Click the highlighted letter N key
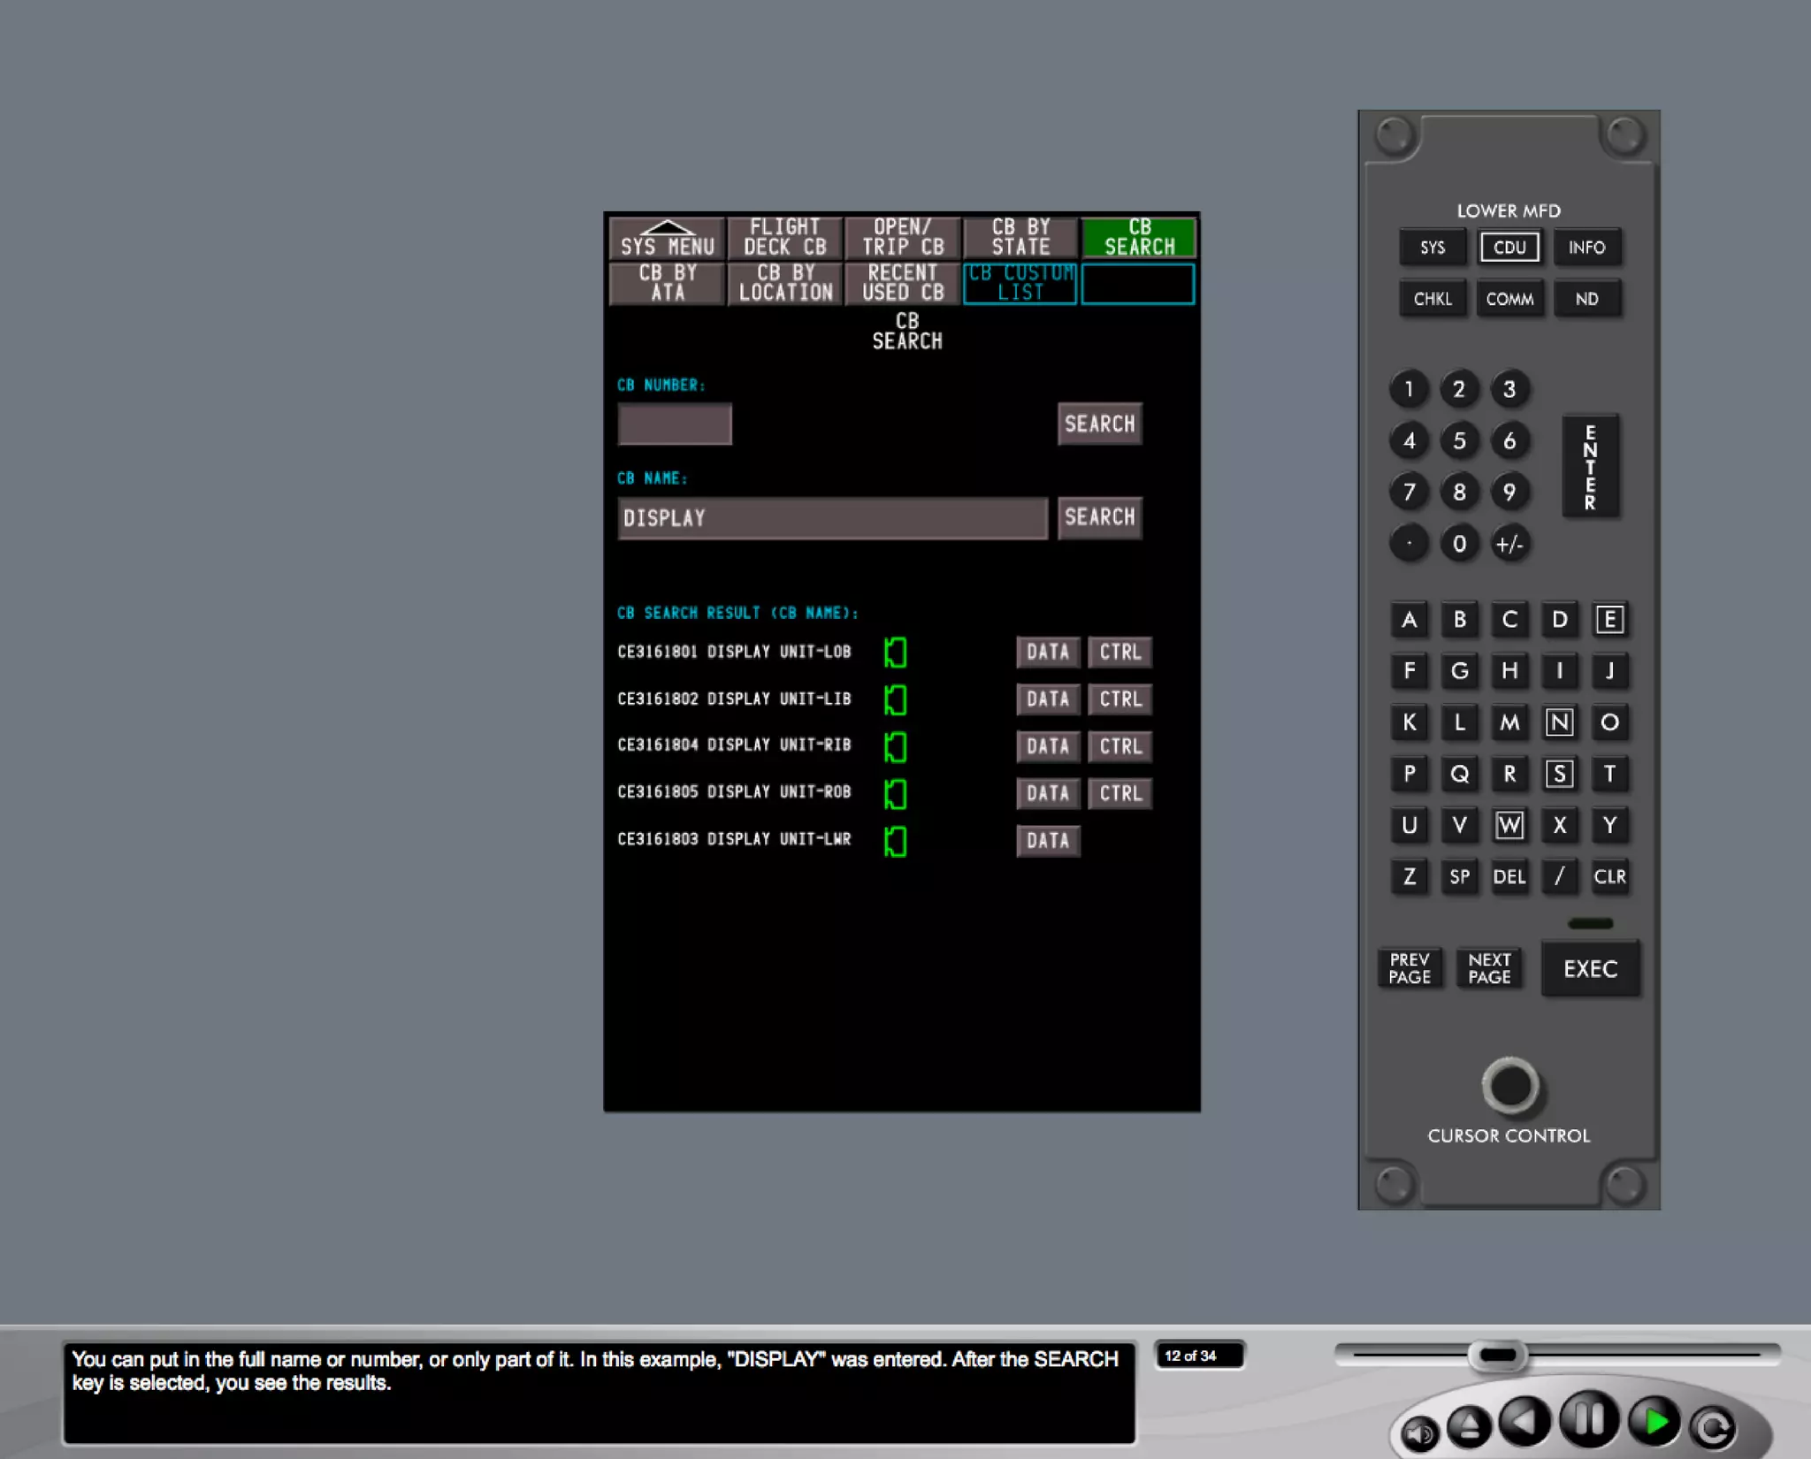Viewport: 1811px width, 1459px height. point(1559,722)
